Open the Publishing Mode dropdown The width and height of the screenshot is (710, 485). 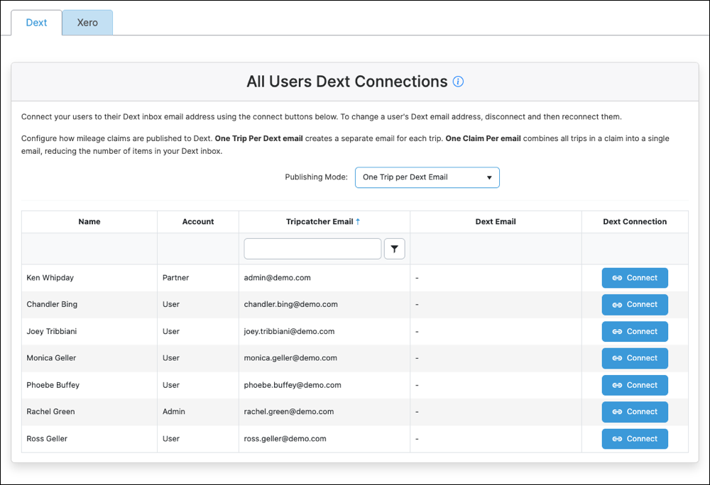[x=427, y=177]
